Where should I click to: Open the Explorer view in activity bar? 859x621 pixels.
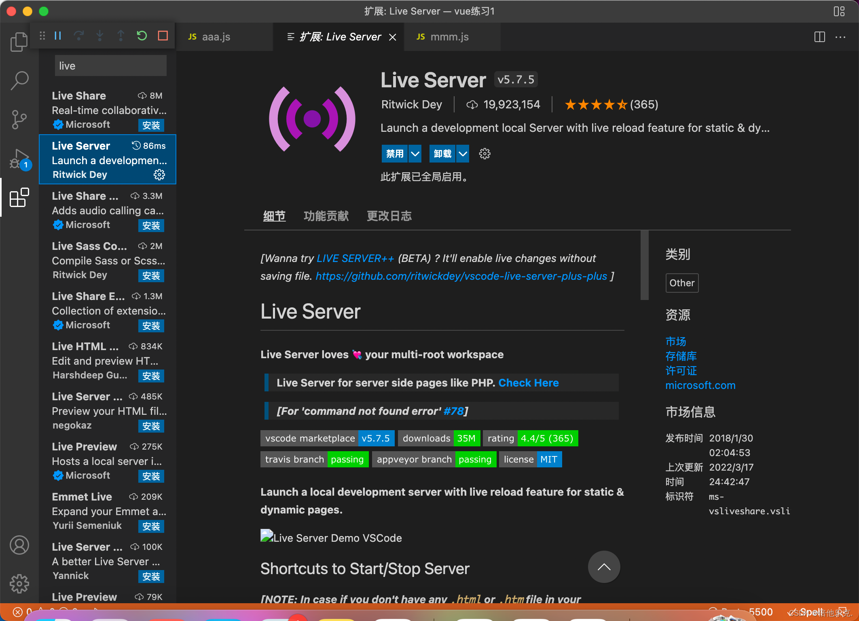pyautogui.click(x=19, y=42)
